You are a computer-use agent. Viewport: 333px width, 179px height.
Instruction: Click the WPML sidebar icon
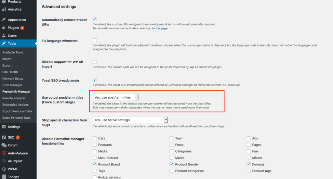(x=4, y=169)
